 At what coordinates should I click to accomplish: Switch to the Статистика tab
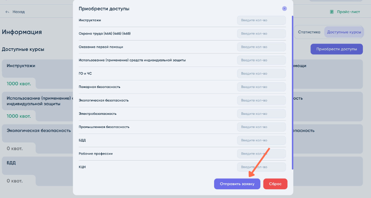(x=309, y=32)
